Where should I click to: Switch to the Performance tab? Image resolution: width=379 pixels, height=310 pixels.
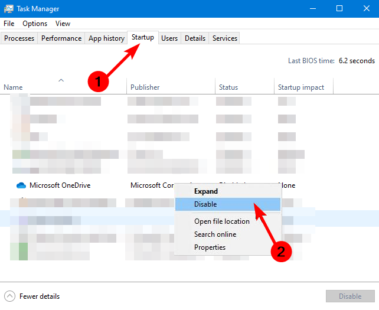click(x=61, y=38)
